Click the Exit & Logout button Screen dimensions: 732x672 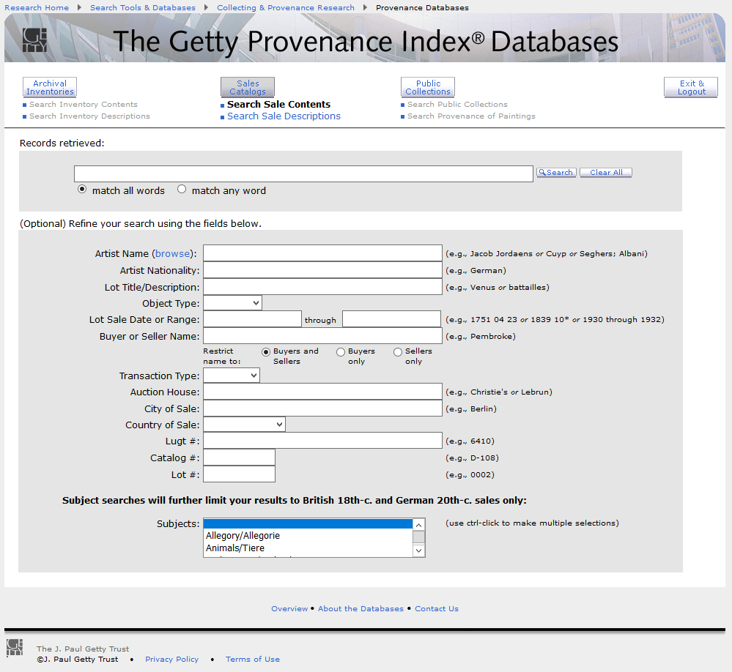pyautogui.click(x=691, y=87)
